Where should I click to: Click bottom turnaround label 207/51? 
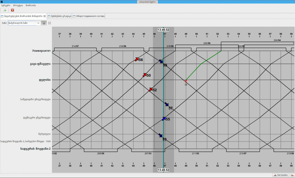[148, 153]
